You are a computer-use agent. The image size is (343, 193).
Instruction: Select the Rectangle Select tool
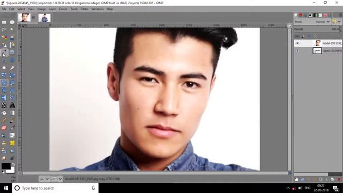[4, 22]
